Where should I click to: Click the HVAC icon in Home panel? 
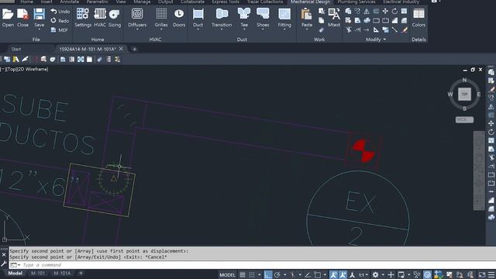[x=100, y=14]
